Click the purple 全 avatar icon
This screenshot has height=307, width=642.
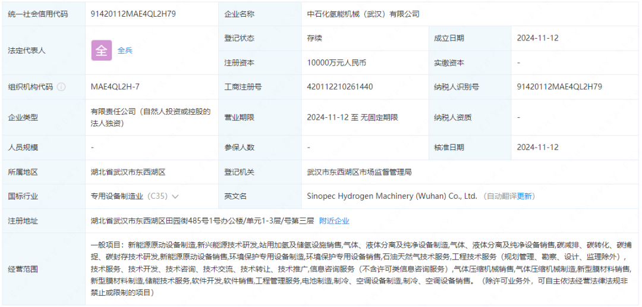102,51
